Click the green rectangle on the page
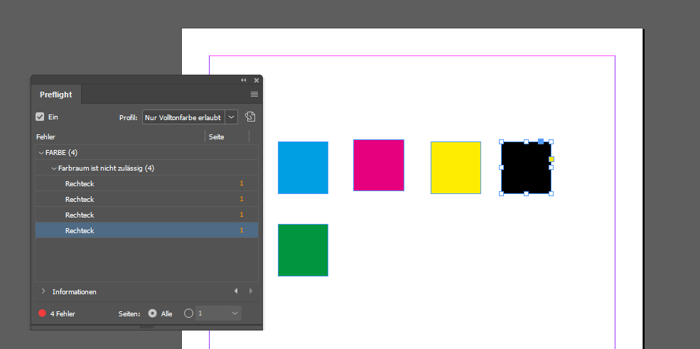 click(303, 249)
